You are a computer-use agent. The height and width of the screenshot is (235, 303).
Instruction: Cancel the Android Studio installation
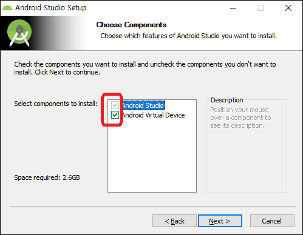272,221
